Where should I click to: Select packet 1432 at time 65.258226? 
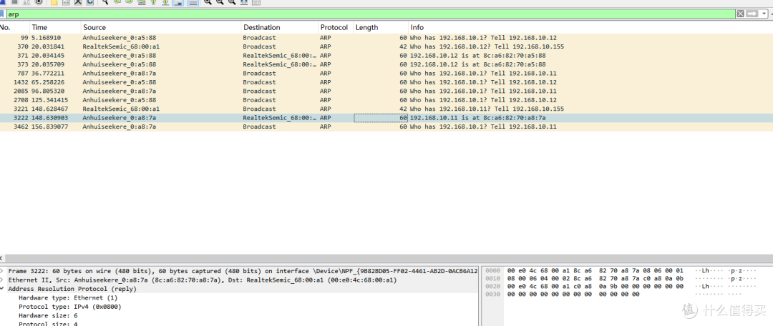click(x=386, y=81)
